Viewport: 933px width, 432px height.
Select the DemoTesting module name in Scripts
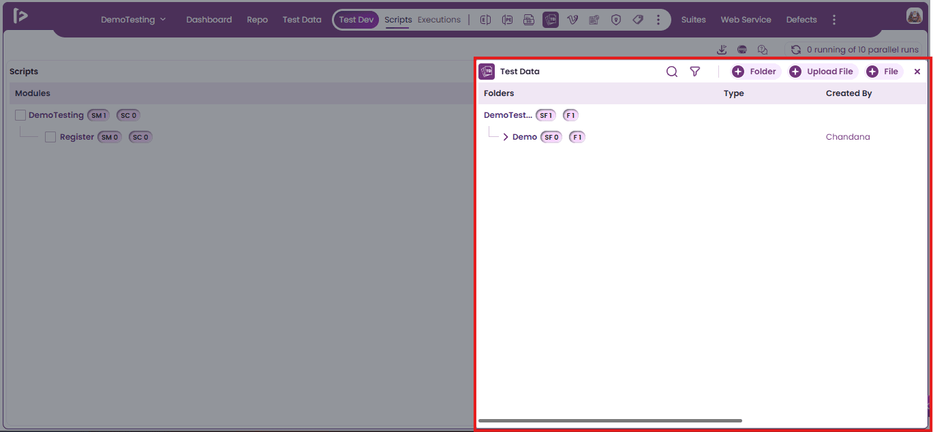click(56, 115)
